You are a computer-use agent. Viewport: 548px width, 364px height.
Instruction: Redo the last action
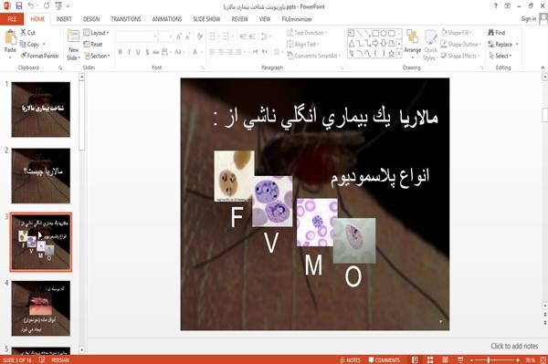click(x=47, y=6)
